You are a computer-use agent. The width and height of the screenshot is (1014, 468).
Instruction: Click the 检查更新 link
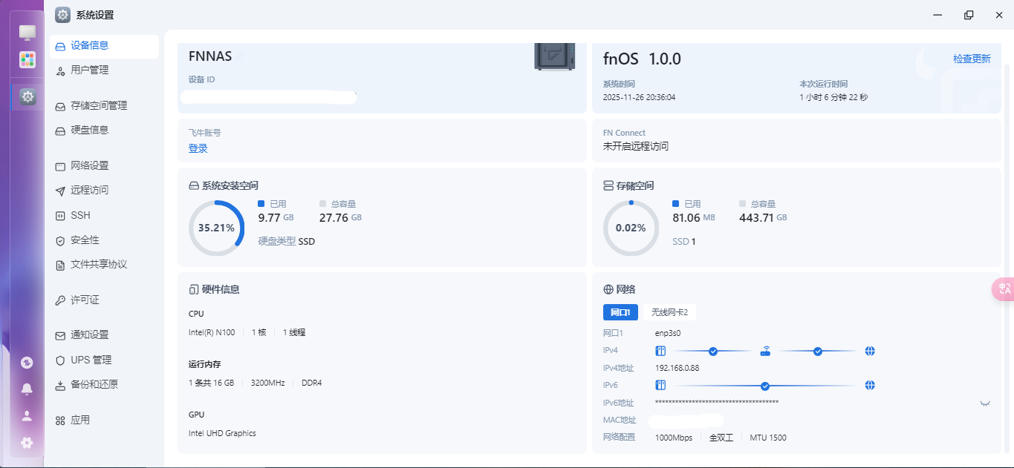(972, 59)
